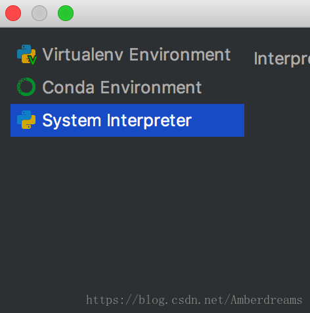Click the blank row space after Conda Environment
The image size is (310, 313).
point(223,87)
